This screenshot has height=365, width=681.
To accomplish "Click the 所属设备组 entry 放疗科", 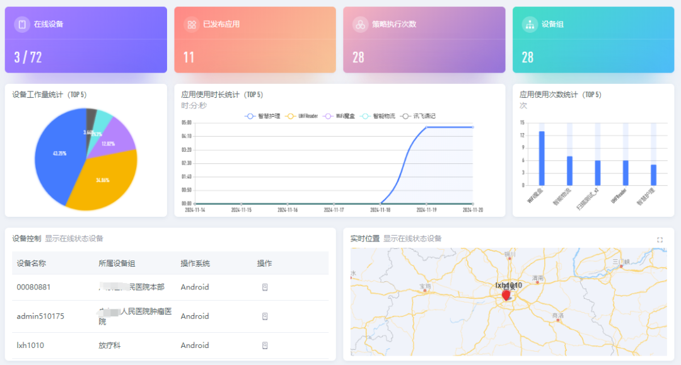I will tap(110, 345).
